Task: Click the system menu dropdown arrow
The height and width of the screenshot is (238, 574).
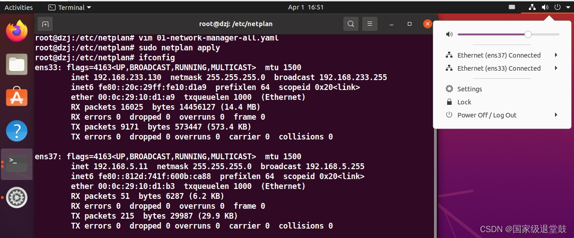Action: 568,7
